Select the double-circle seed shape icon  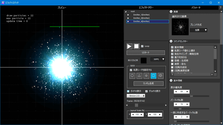(x=160, y=76)
